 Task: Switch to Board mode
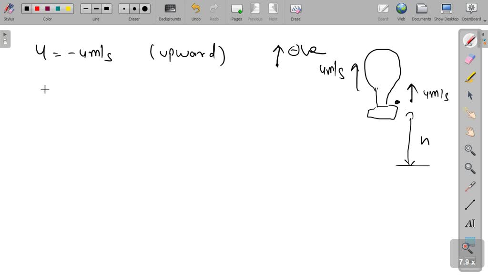pos(383,12)
